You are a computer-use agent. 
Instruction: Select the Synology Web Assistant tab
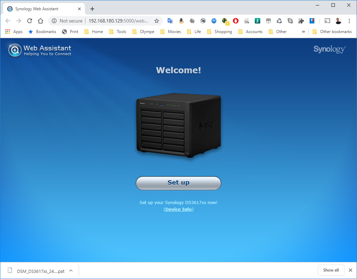point(44,9)
